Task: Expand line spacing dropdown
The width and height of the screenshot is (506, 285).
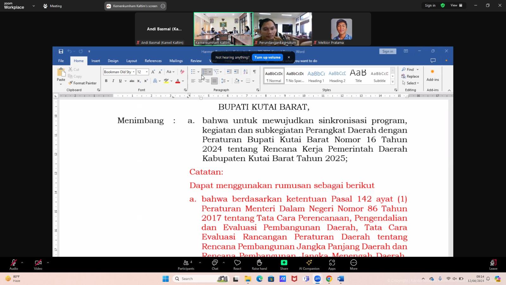Action: pyautogui.click(x=228, y=81)
